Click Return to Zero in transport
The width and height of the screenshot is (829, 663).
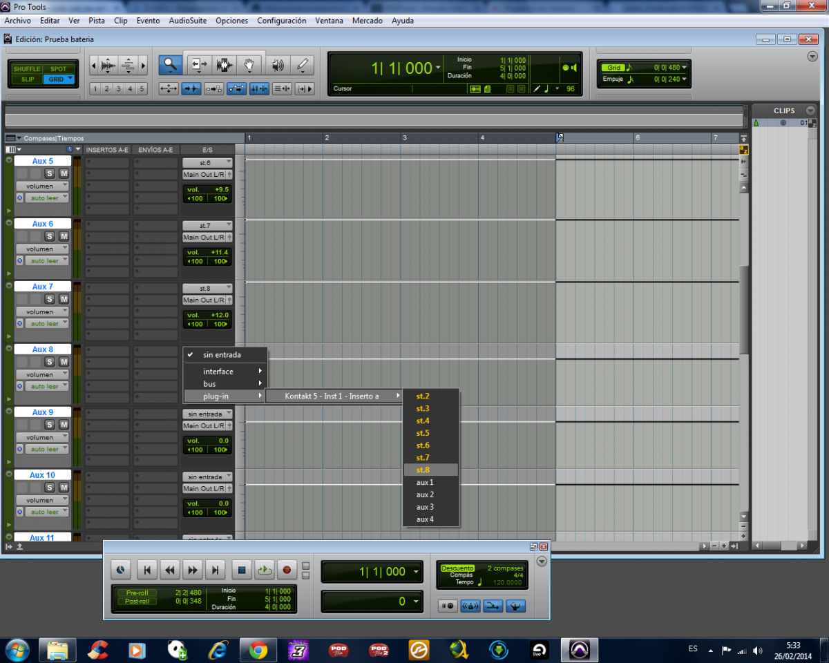(x=146, y=570)
